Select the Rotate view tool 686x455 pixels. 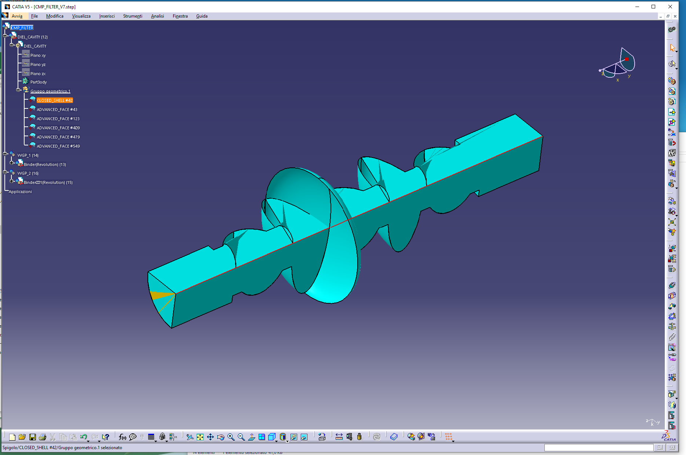coord(220,437)
